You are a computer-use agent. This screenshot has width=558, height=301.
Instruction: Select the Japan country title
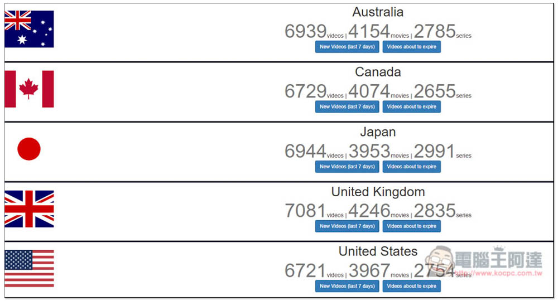378,132
